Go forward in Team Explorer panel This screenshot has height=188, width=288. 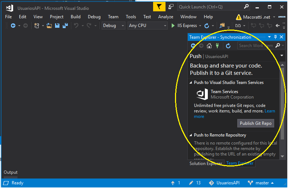201,46
